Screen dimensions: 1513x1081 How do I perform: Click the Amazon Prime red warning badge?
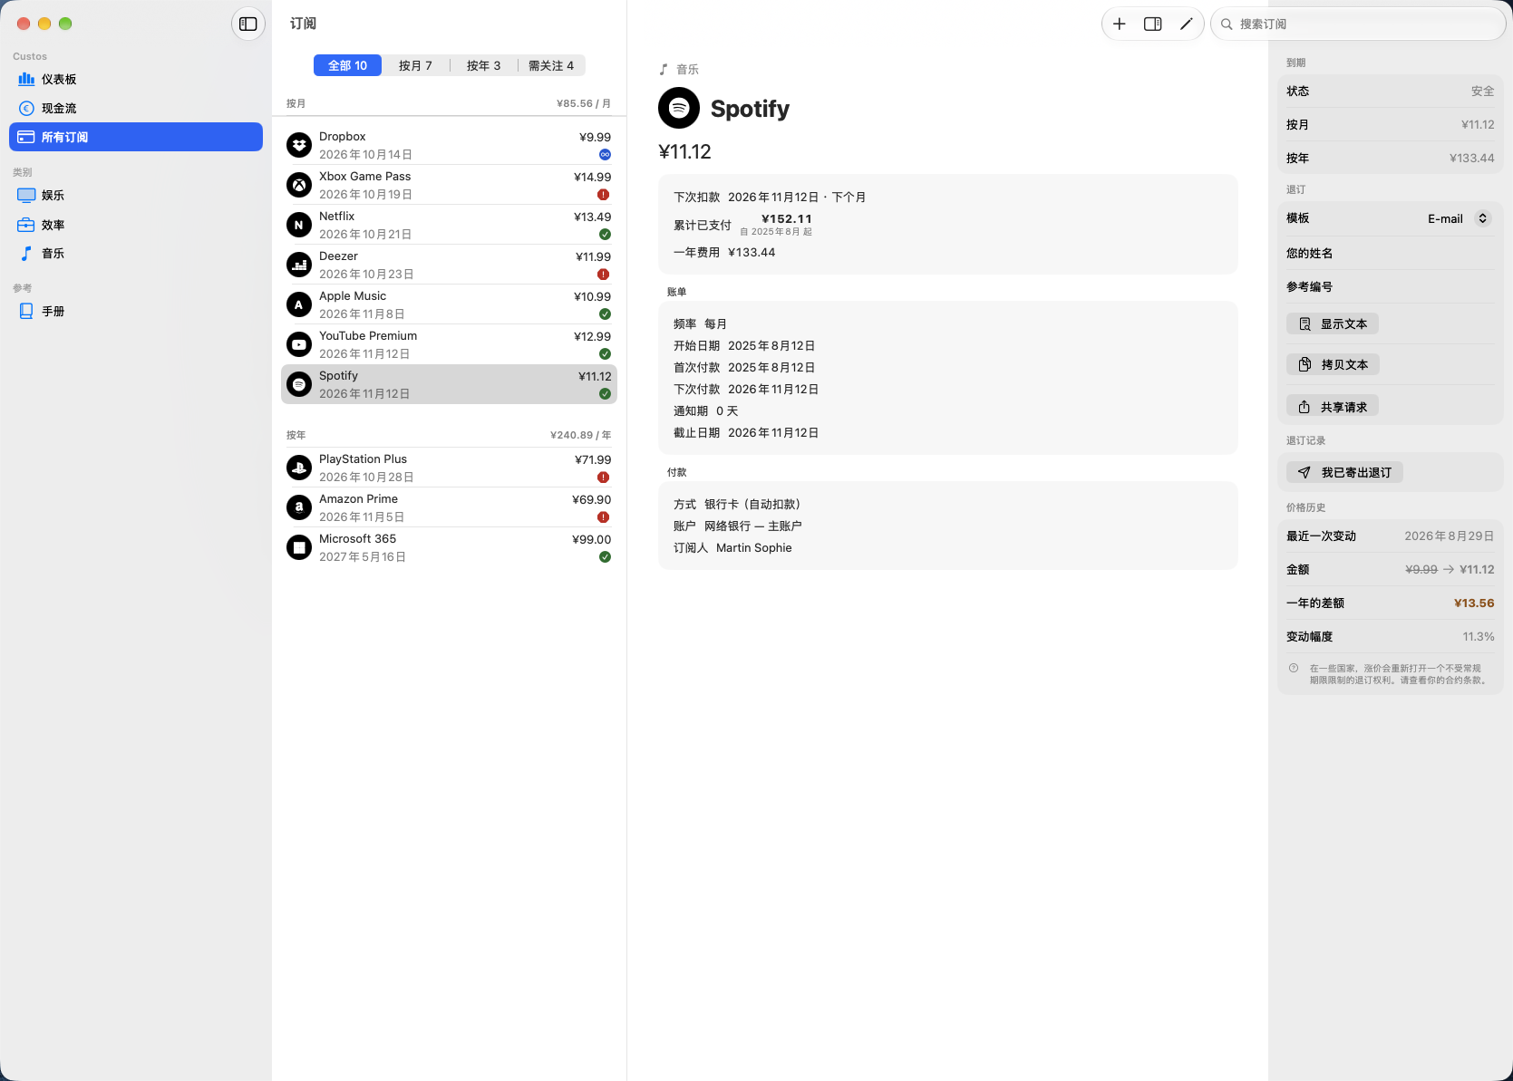coord(604,517)
